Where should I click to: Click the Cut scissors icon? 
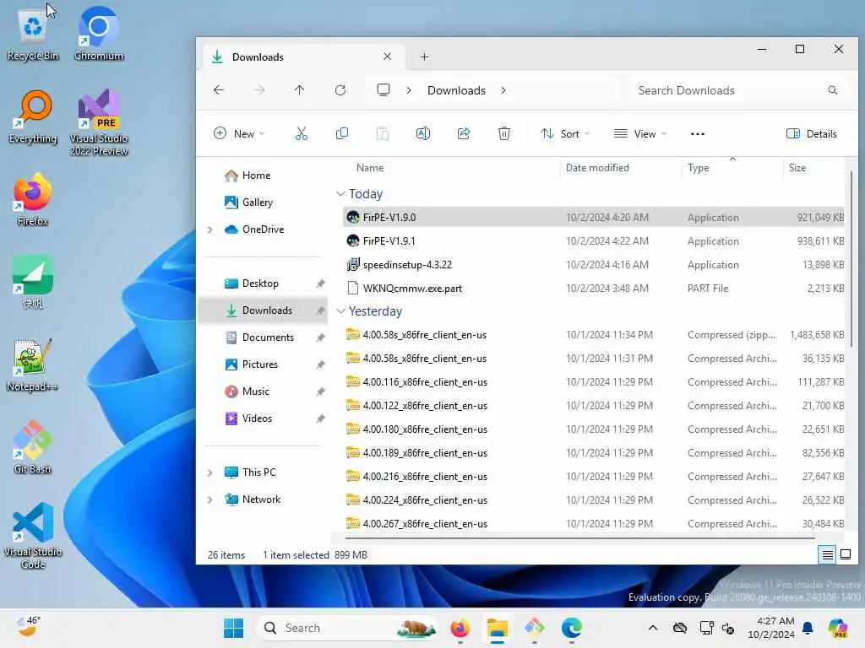[x=302, y=134]
